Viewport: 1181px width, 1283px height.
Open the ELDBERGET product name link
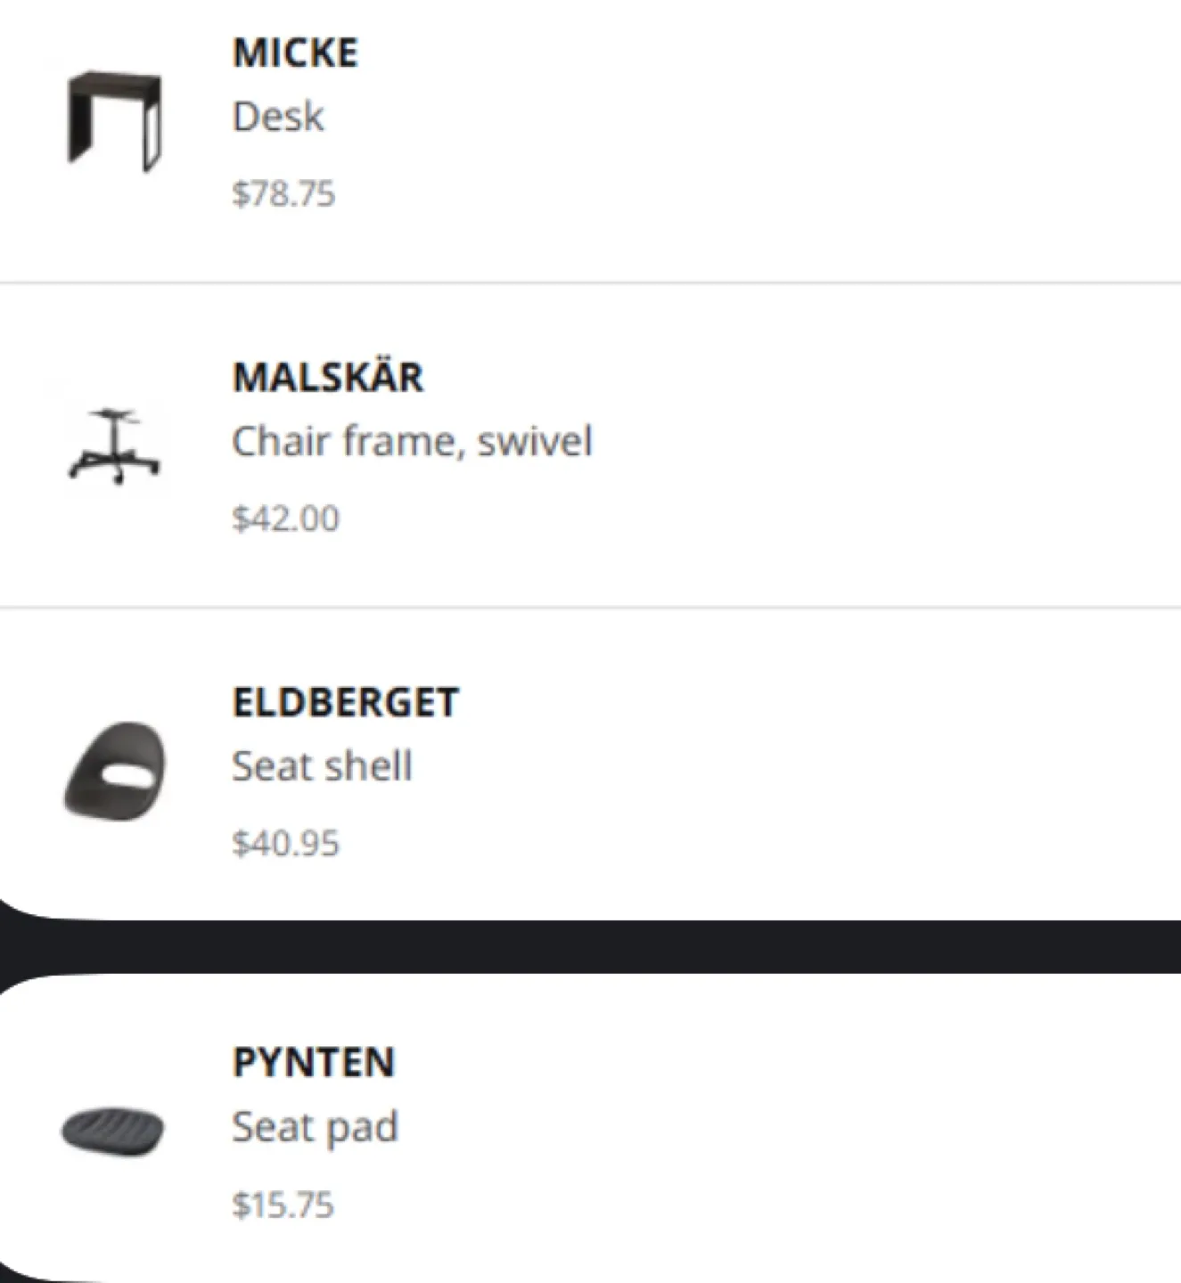tap(345, 701)
